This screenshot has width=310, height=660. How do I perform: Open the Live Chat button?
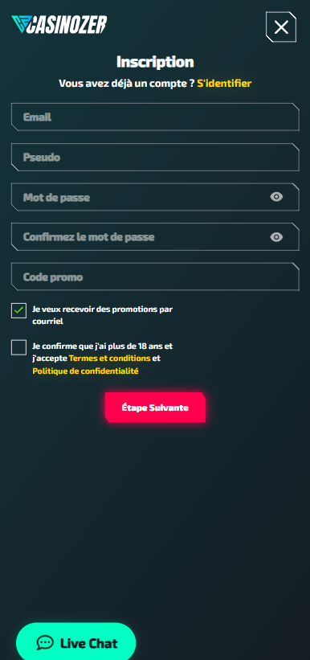click(76, 643)
